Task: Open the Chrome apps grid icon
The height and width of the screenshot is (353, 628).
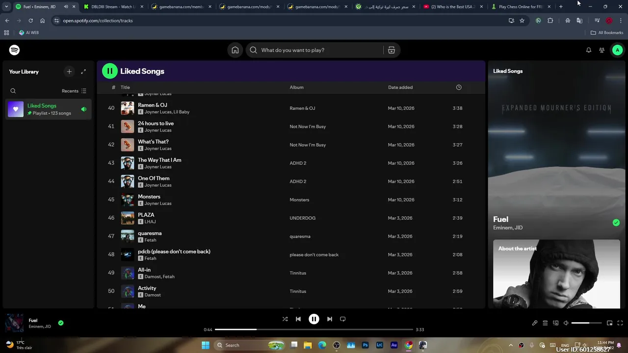Action: 6,33
